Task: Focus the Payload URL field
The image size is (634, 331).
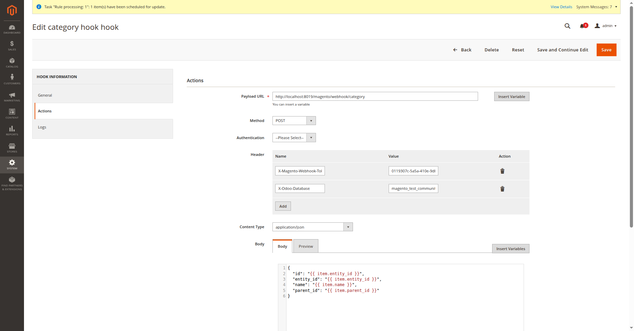Action: (x=375, y=96)
